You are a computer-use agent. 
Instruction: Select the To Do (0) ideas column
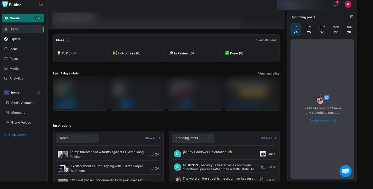click(67, 53)
